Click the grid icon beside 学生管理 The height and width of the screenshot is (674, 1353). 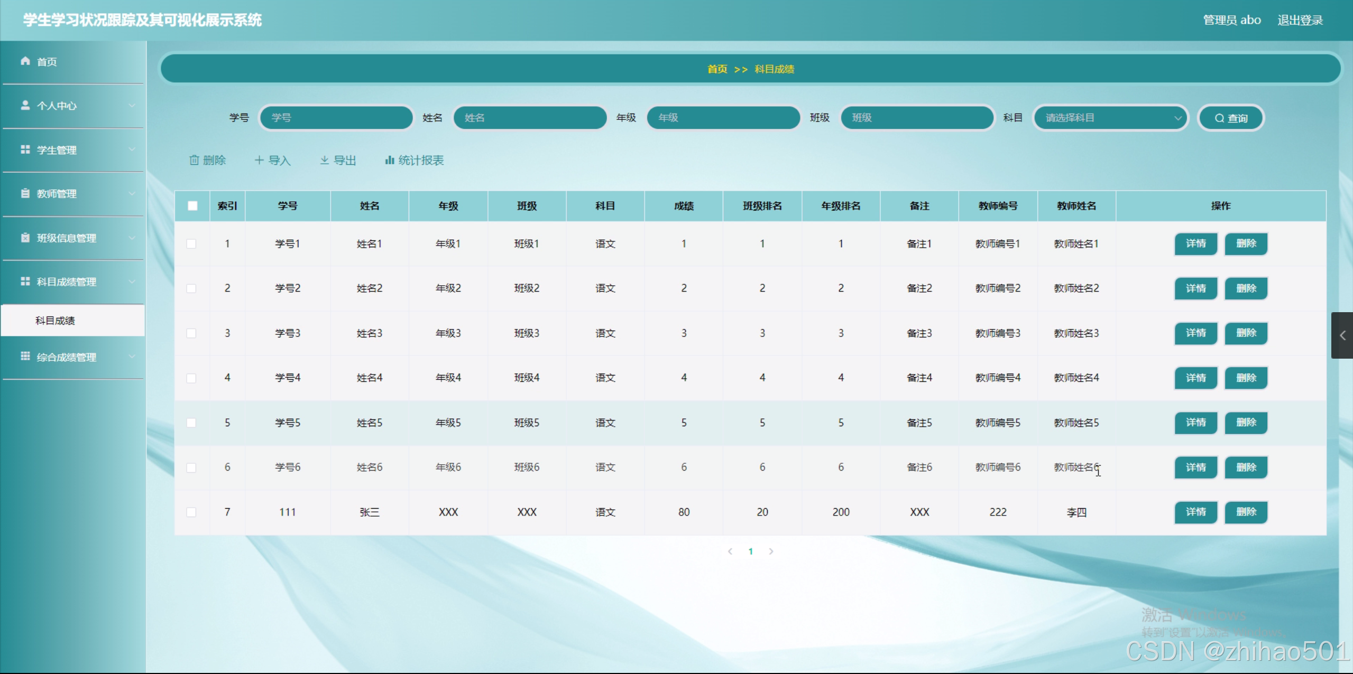tap(25, 149)
